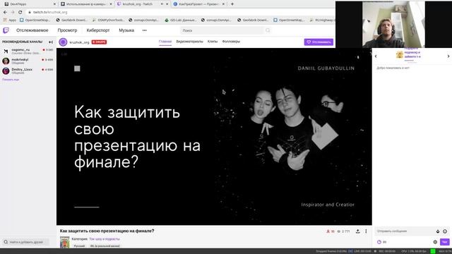Open chat settings gear icon
Image resolution: width=452 pixels, height=254 pixels.
435,242
